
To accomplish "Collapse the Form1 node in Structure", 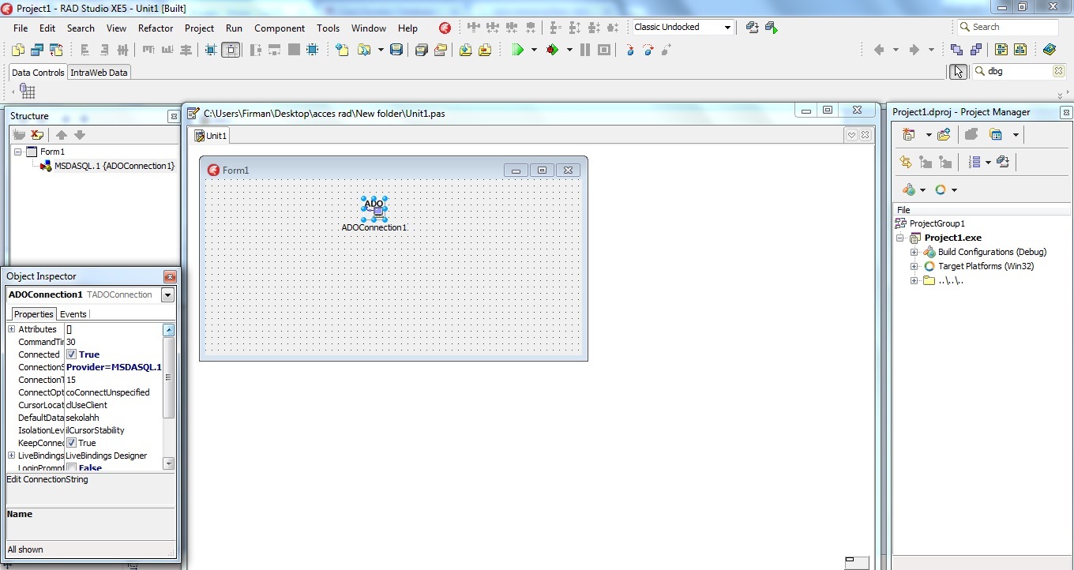I will coord(17,152).
